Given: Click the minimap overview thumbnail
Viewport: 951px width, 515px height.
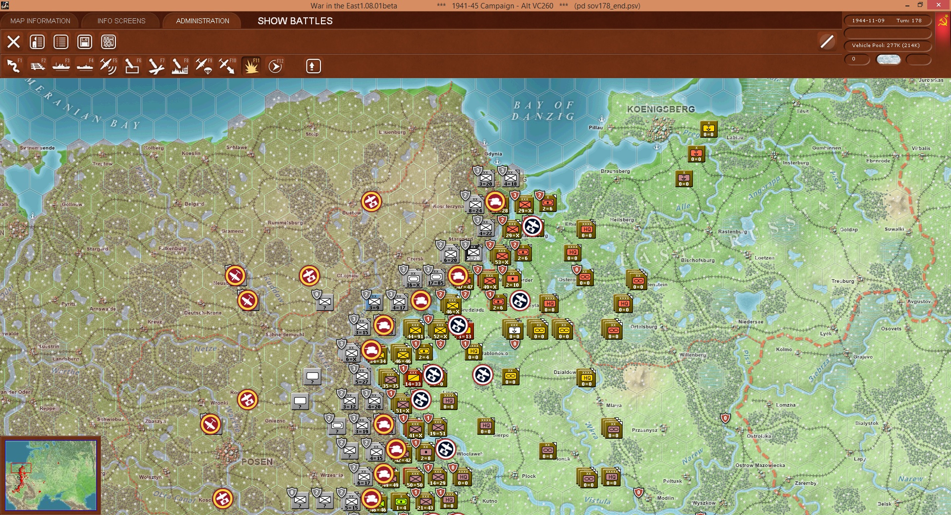Looking at the screenshot, I should [x=51, y=475].
